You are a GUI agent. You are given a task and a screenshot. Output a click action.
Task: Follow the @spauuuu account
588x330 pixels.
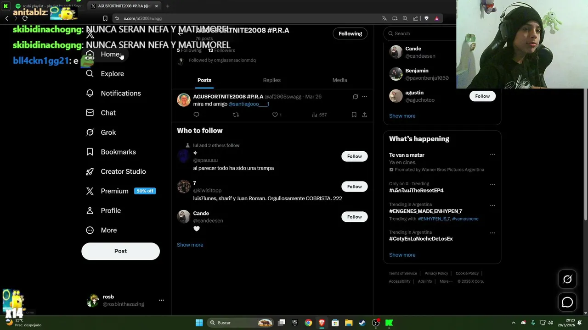pos(354,156)
